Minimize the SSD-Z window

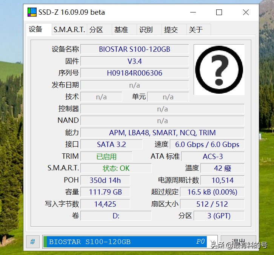pyautogui.click(x=193, y=12)
